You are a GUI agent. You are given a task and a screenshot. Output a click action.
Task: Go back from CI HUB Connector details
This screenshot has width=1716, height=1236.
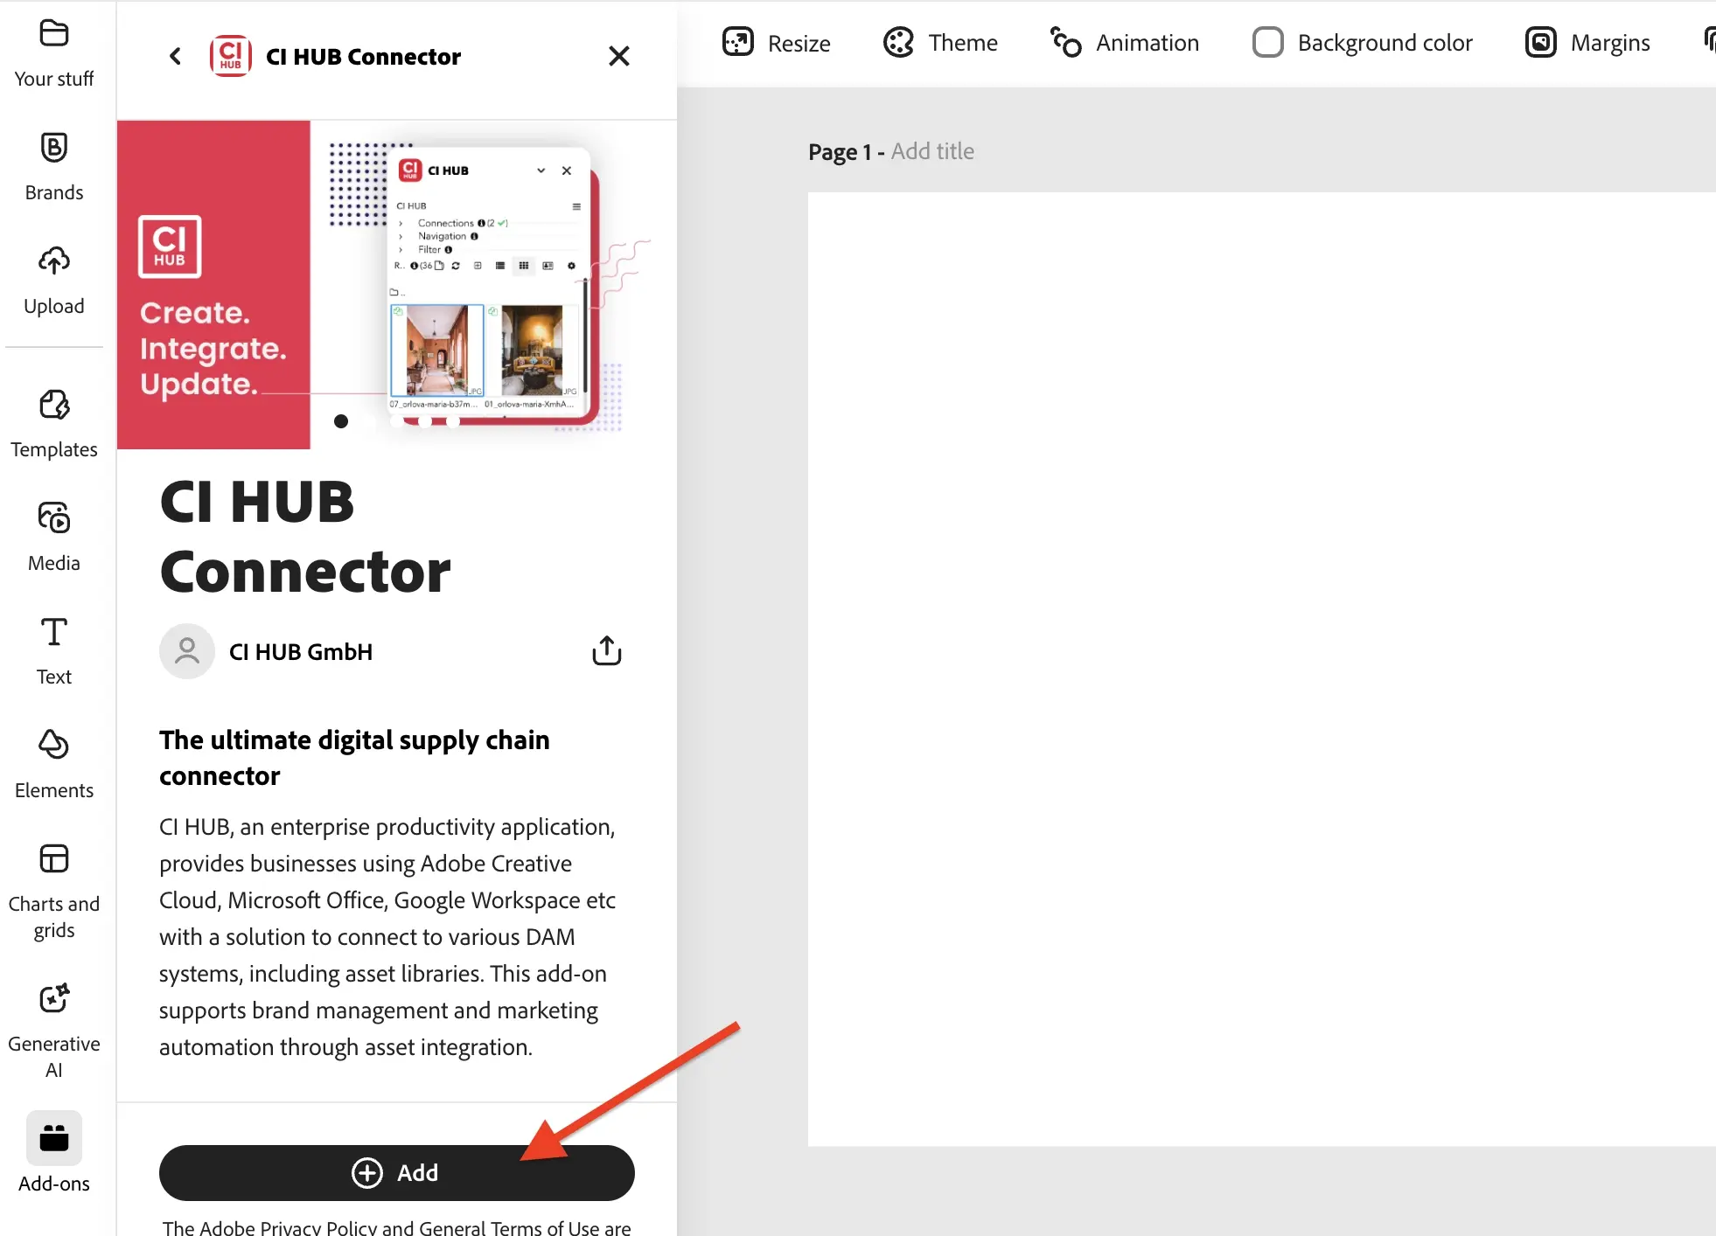176,57
